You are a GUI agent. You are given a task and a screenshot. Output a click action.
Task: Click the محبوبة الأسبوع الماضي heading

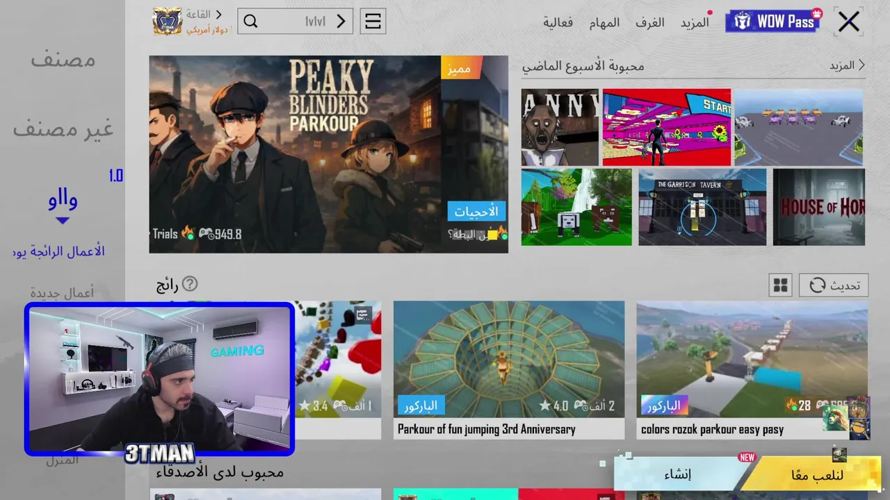(583, 66)
